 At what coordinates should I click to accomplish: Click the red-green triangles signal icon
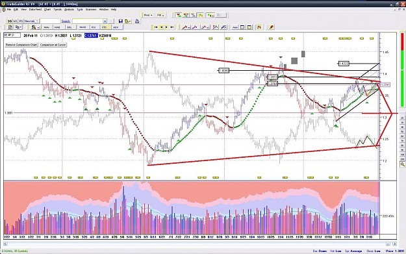click(179, 16)
